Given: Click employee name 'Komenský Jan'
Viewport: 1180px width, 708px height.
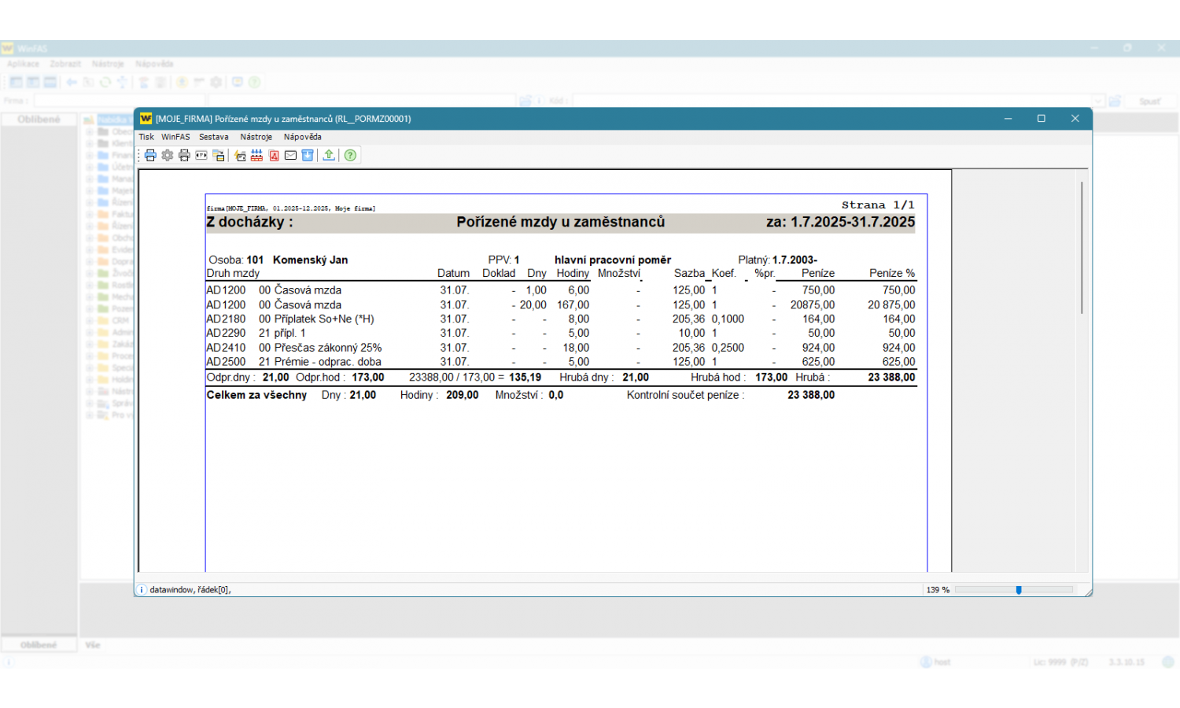Looking at the screenshot, I should click(310, 260).
